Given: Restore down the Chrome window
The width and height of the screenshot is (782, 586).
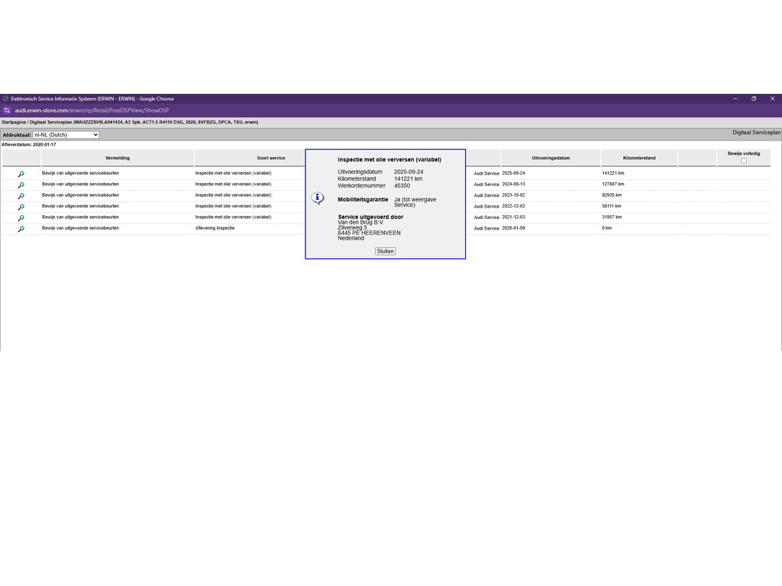Looking at the screenshot, I should (x=753, y=98).
